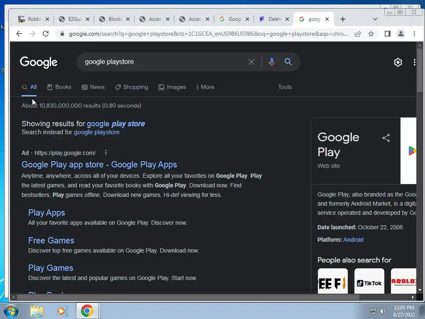Expand the tab search dropdown
Screen dimensions: 425x319
click(375, 19)
